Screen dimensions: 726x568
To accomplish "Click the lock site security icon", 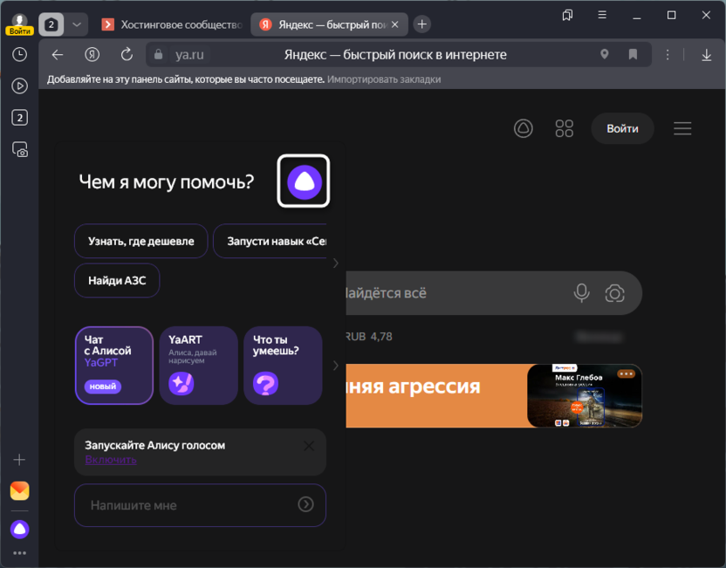I will pyautogui.click(x=158, y=55).
